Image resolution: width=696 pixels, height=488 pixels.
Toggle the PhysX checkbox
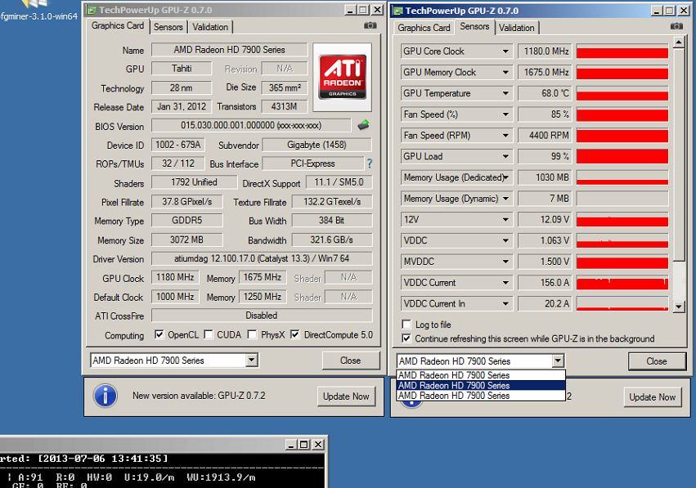[x=252, y=334]
